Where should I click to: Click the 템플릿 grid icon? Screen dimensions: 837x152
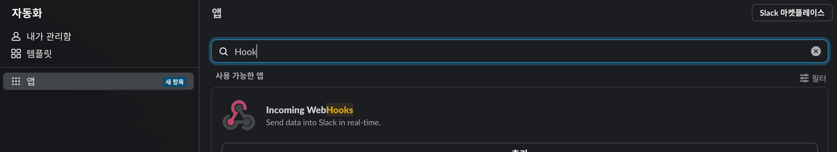click(x=16, y=54)
